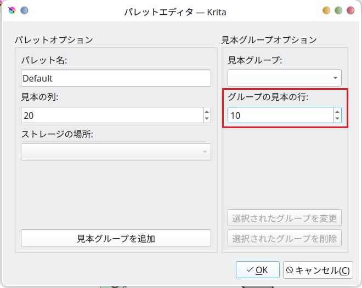Click the Krita app icon in title bar
This screenshot has width=362, height=288.
click(12, 10)
